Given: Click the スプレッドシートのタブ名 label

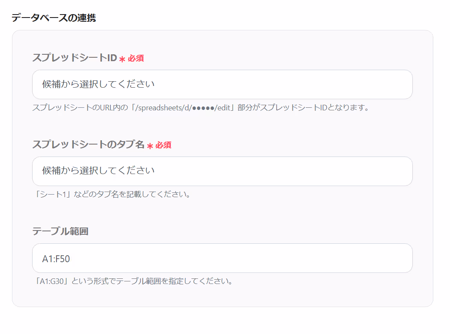Looking at the screenshot, I should click(88, 144).
